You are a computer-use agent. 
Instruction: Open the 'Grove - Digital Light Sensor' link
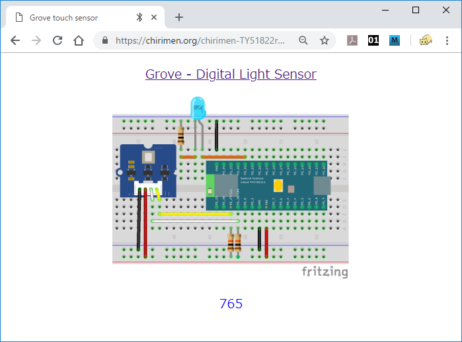(x=231, y=74)
